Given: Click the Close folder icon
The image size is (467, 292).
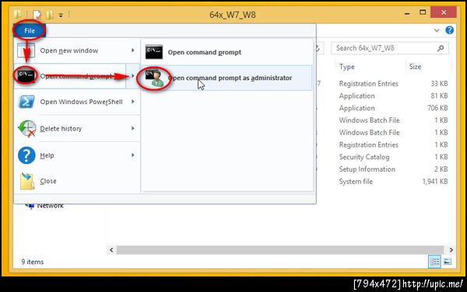Looking at the screenshot, I should (x=26, y=181).
